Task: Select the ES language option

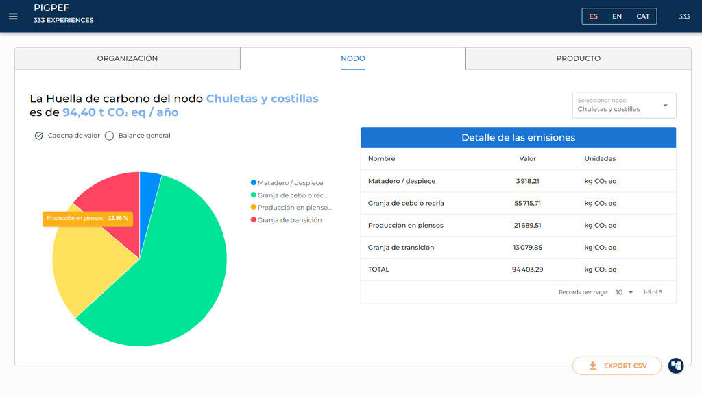Action: pyautogui.click(x=593, y=16)
